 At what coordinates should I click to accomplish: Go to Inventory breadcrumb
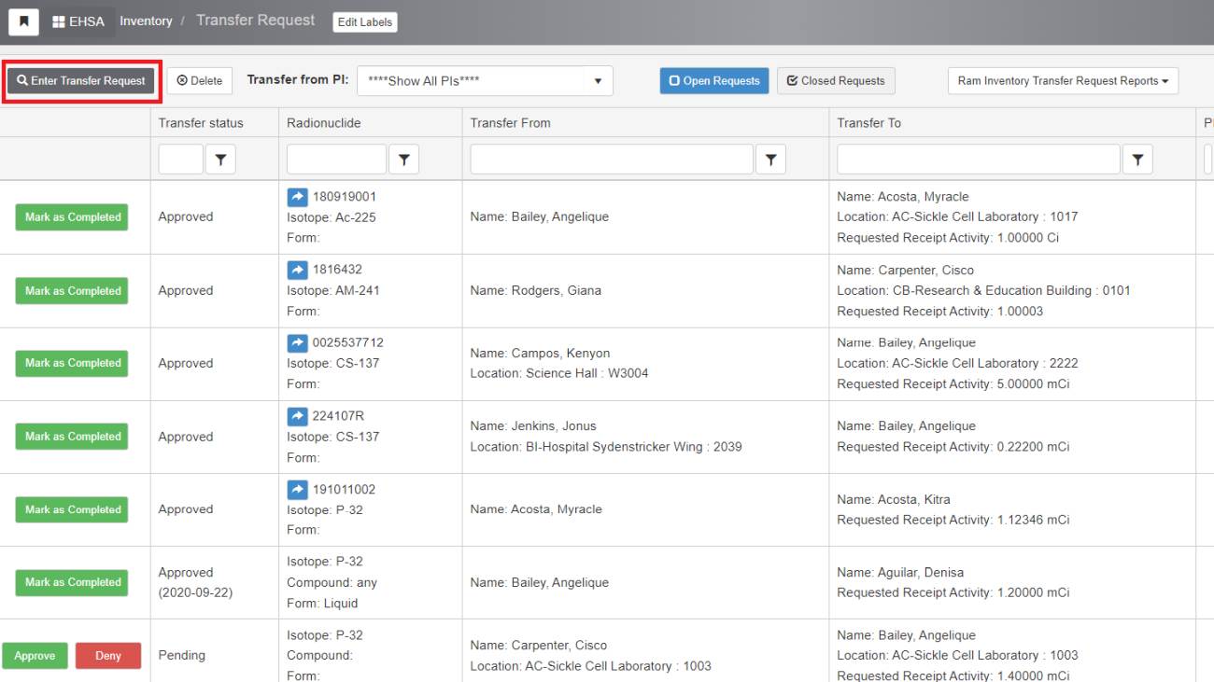pyautogui.click(x=146, y=21)
